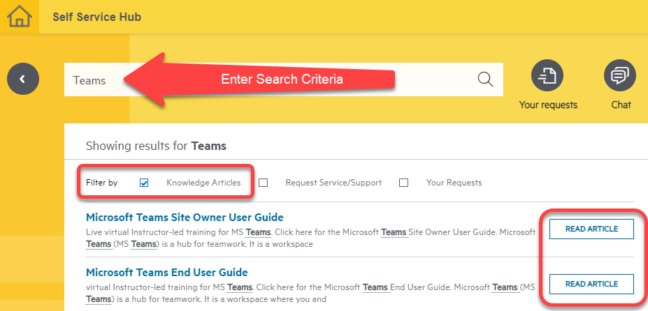The image size is (648, 311).
Task: Click the Self Service Hub title
Action: (96, 17)
